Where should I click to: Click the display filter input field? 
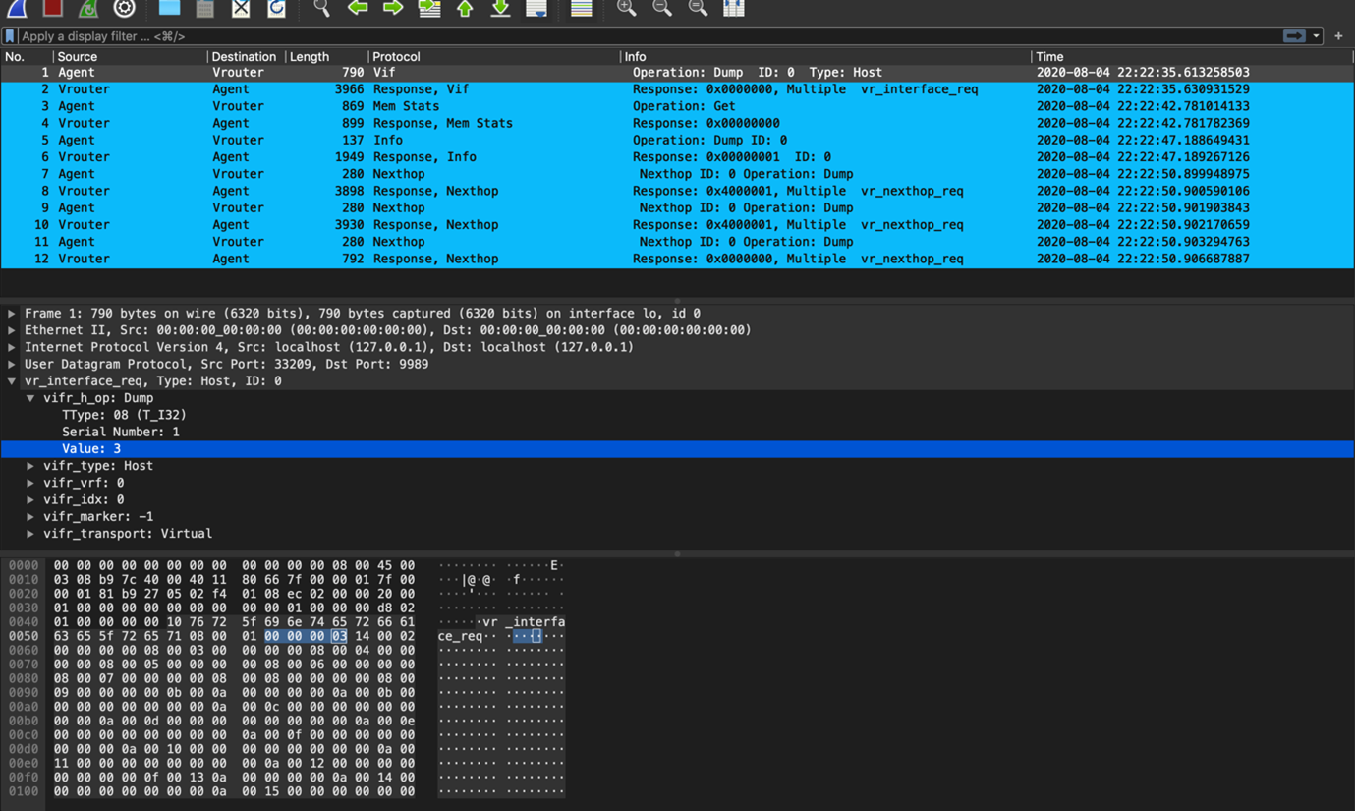click(649, 36)
